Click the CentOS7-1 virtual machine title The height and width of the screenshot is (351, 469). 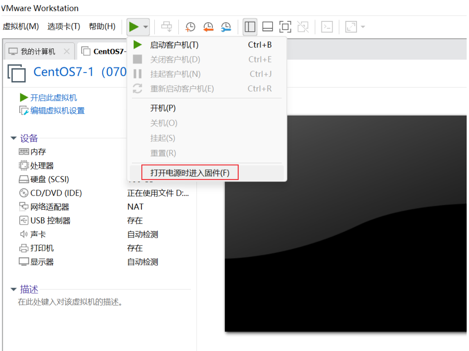80,72
